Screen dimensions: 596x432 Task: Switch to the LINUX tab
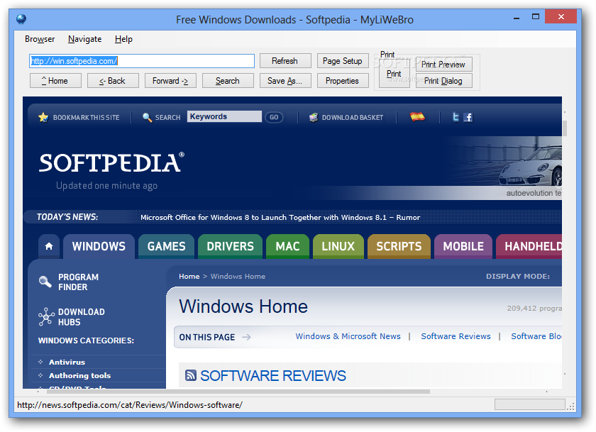point(338,246)
